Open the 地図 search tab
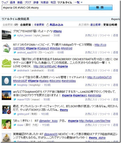 point(53,2)
